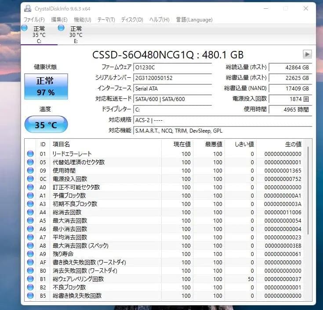Click status icon of 09 使用時間 row

coord(30,170)
